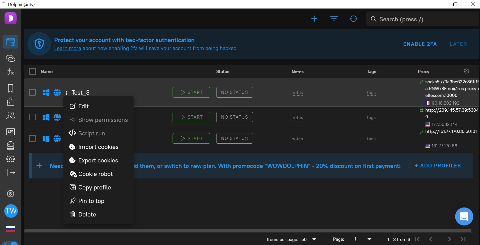Screen dimensions: 480x245
Task: Open the API sidebar icon
Action: pos(11,132)
